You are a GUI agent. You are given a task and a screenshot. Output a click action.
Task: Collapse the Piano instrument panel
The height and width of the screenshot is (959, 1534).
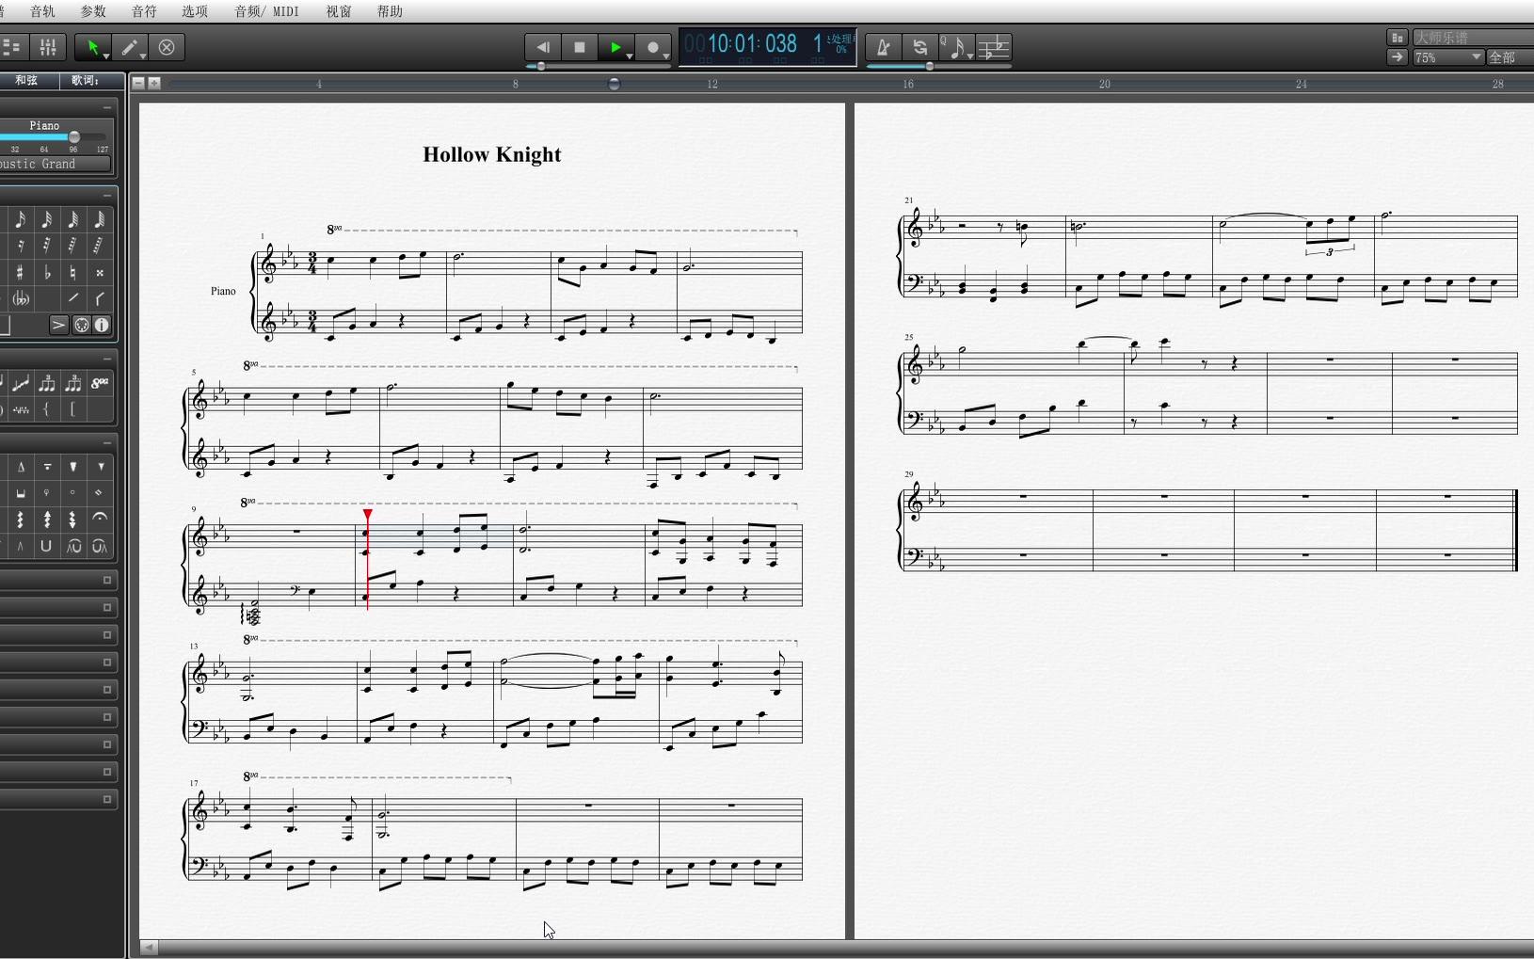pyautogui.click(x=107, y=108)
